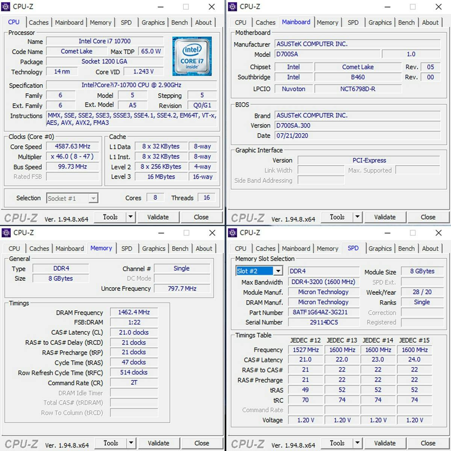Click the Southbridge model 'B460'

tap(358, 77)
